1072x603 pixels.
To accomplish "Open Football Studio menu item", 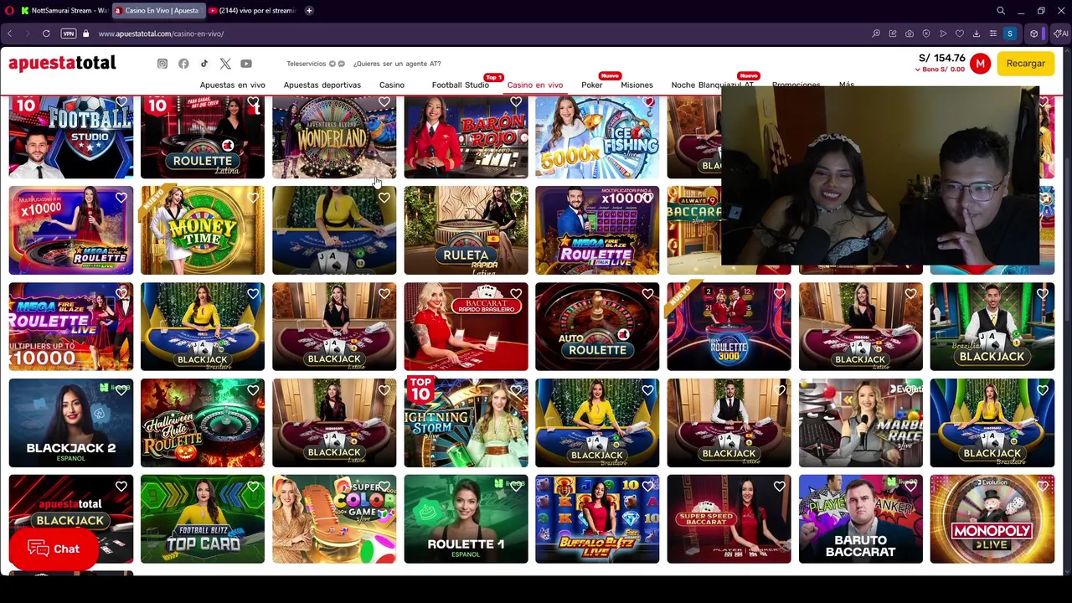I will coord(460,85).
